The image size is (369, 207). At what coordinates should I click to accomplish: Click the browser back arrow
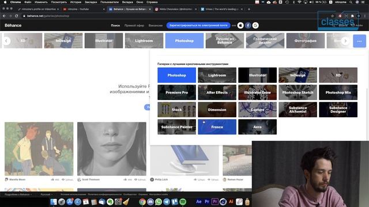pyautogui.click(x=4, y=16)
